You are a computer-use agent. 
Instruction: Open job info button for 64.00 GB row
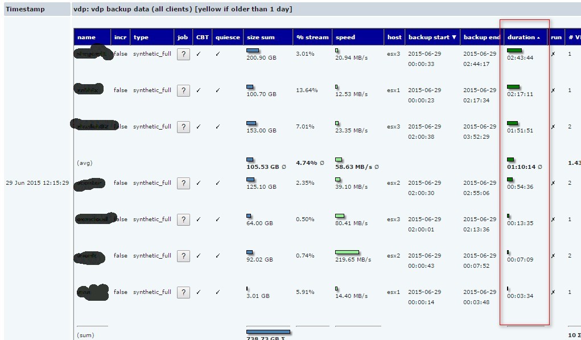[183, 219]
